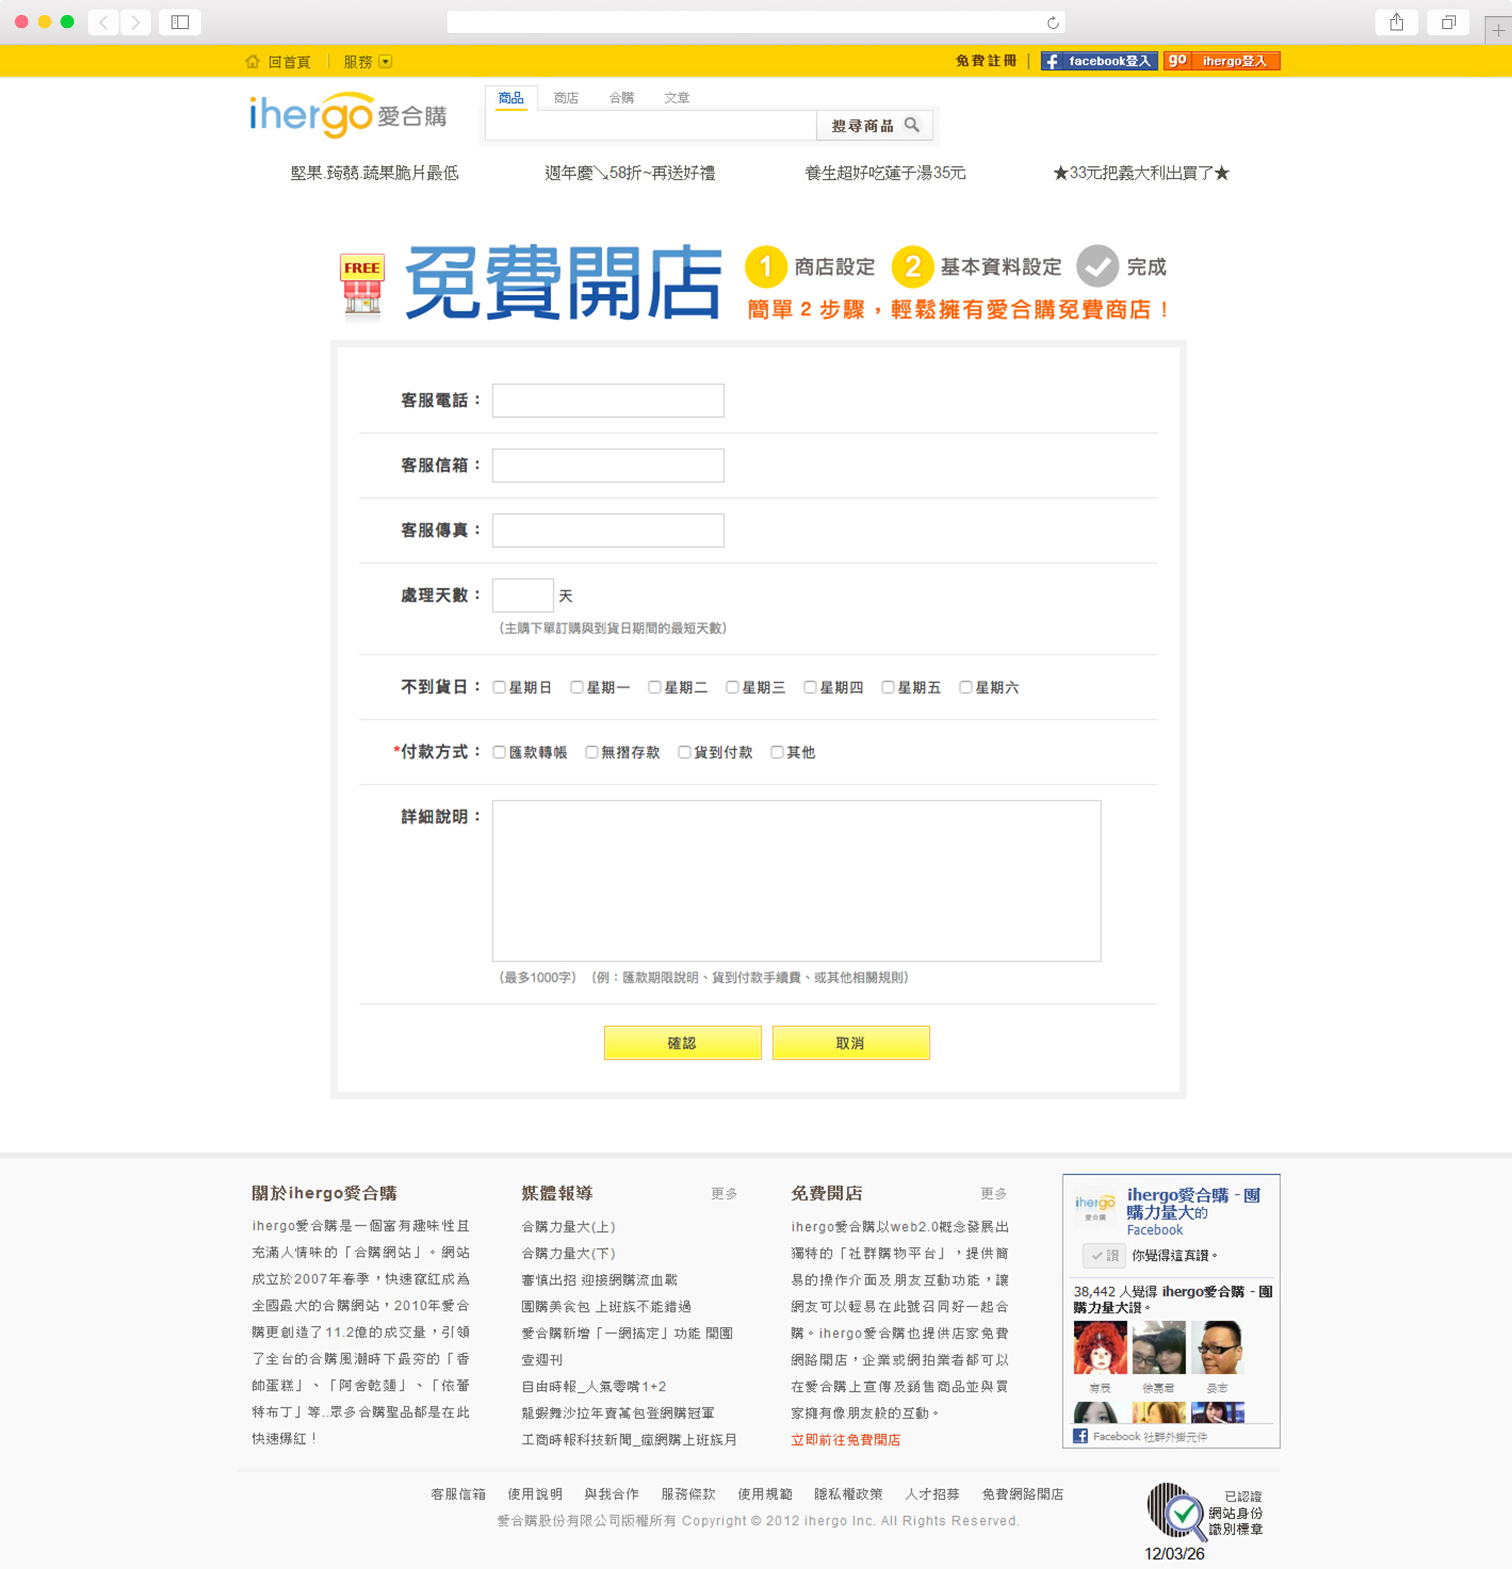The height and width of the screenshot is (1569, 1512).
Task: Click the ihergo go login icon
Action: pyautogui.click(x=1177, y=61)
